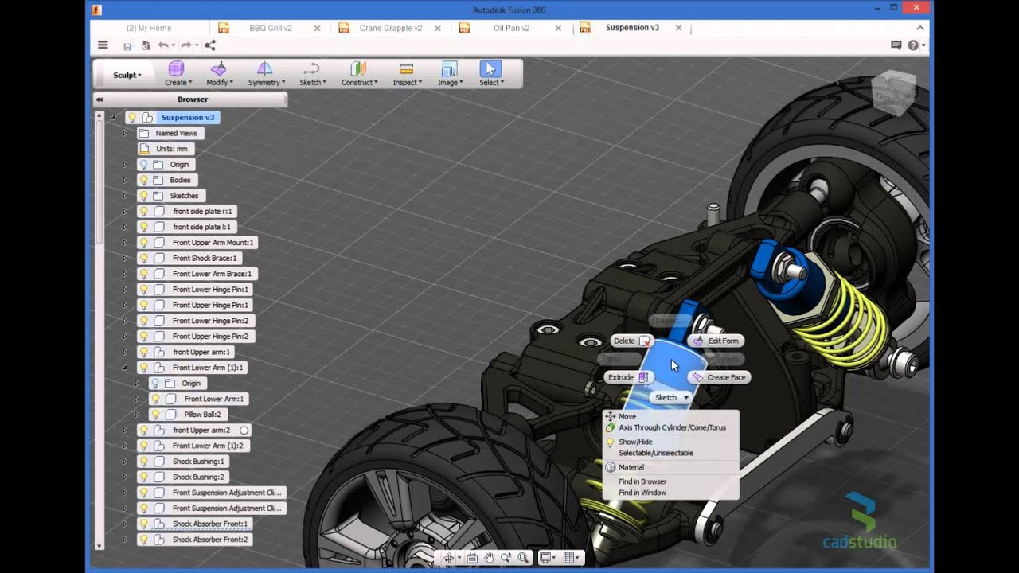Hide Front Upper Arm Mount:1 component

pos(143,243)
